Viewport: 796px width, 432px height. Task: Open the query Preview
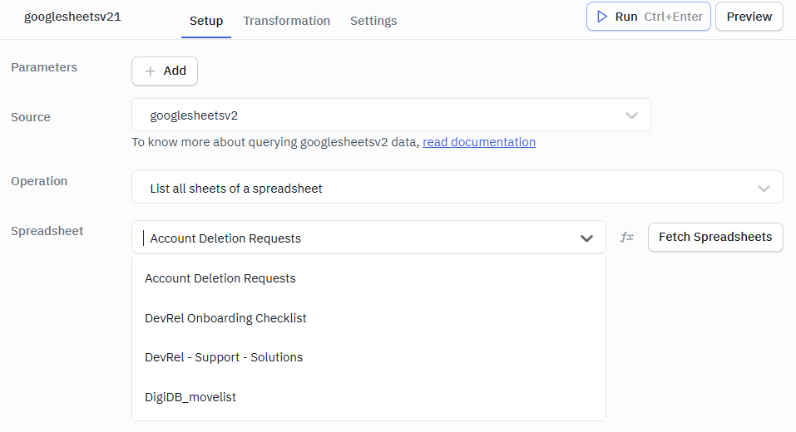749,17
